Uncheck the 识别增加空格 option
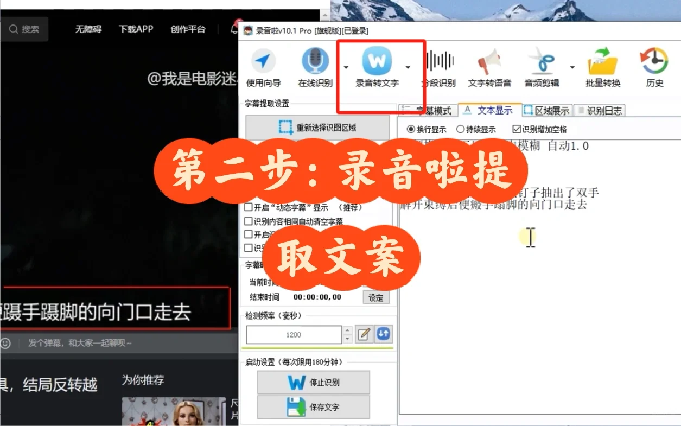The image size is (681, 426). coord(515,129)
